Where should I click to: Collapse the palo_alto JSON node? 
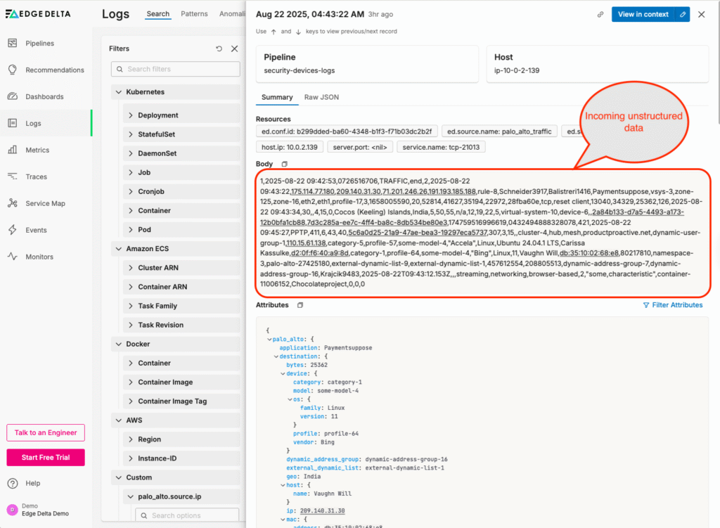tap(269, 339)
